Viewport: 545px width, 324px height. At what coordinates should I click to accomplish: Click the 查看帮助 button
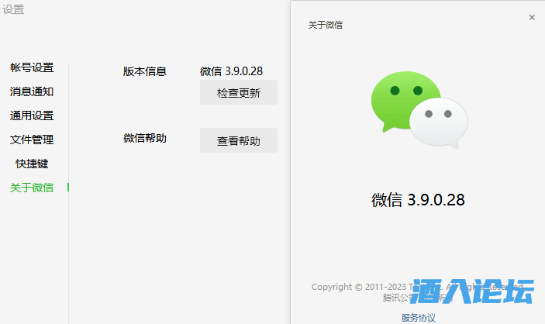tap(239, 140)
